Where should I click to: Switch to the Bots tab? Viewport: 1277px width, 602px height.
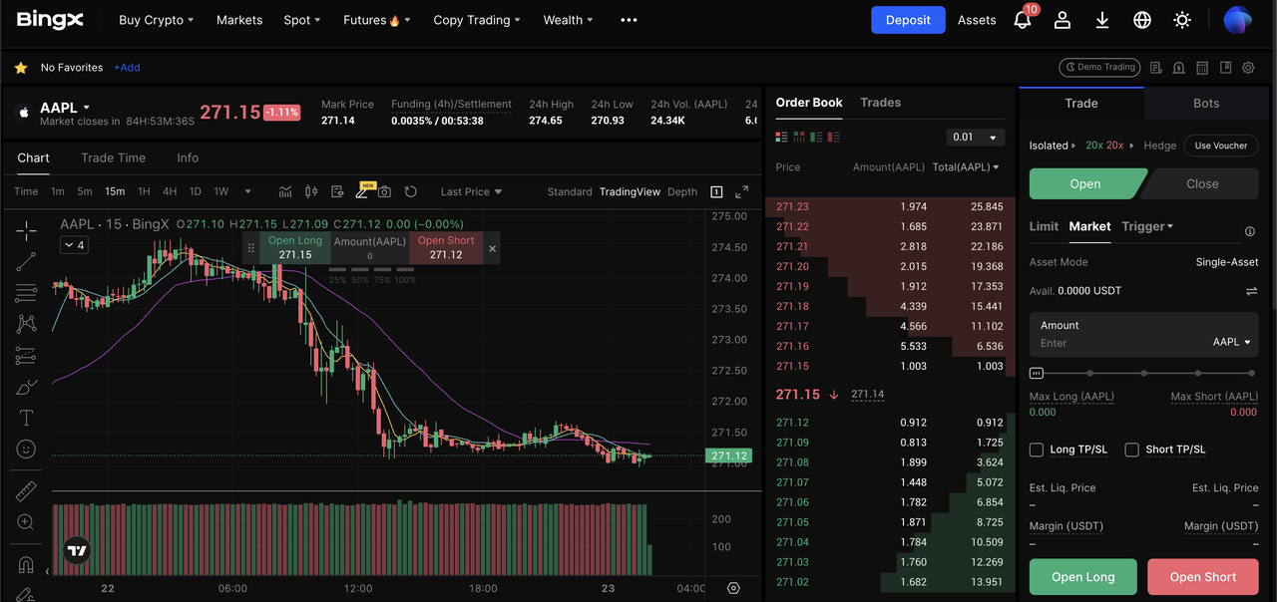click(1206, 104)
